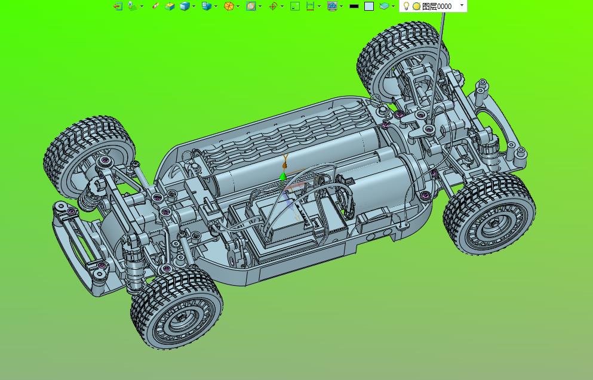Click the blue view-orientation cube icon
The height and width of the screenshot is (380, 593).
coord(207,6)
